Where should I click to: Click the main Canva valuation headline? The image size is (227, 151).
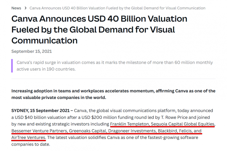point(99,30)
